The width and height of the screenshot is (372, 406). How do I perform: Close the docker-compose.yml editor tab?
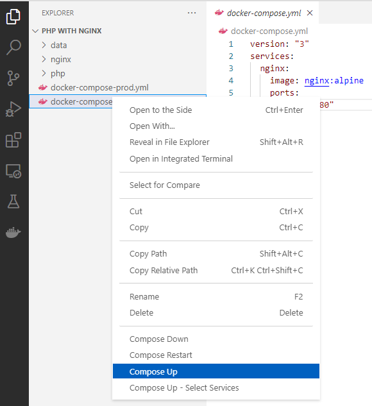[x=310, y=13]
